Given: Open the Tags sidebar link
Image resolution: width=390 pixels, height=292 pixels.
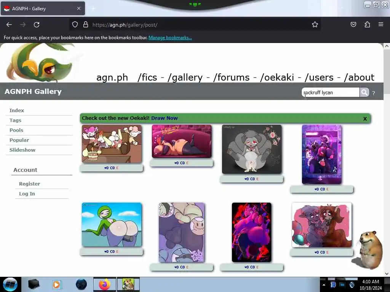Looking at the screenshot, I should pos(15,121).
